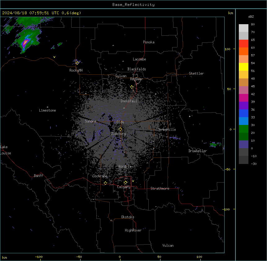This screenshot has height=261, width=267.
Task: Click the Drumheller city label
Action: click(198, 151)
